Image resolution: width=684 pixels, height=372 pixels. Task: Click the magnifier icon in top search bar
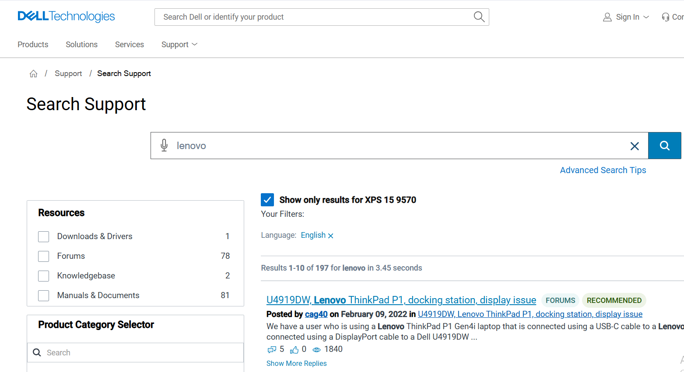coord(479,17)
